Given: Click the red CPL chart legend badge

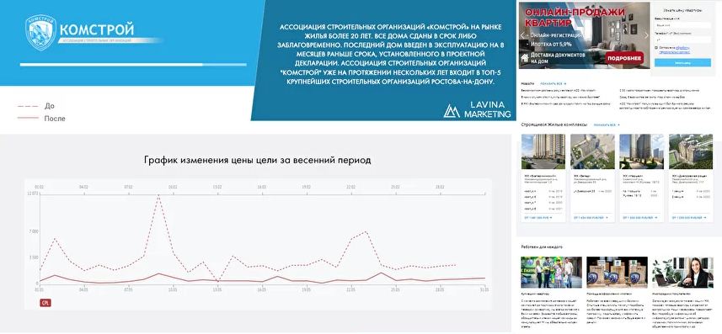Looking at the screenshot, I should [x=45, y=303].
